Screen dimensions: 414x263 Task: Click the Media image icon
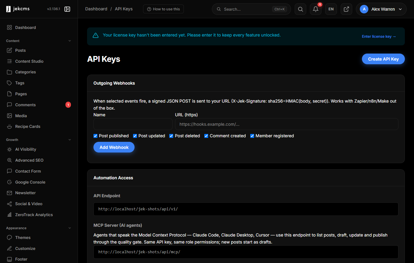point(9,116)
